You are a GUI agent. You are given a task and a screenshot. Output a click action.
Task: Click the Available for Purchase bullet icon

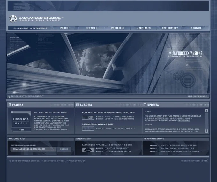click(36, 112)
